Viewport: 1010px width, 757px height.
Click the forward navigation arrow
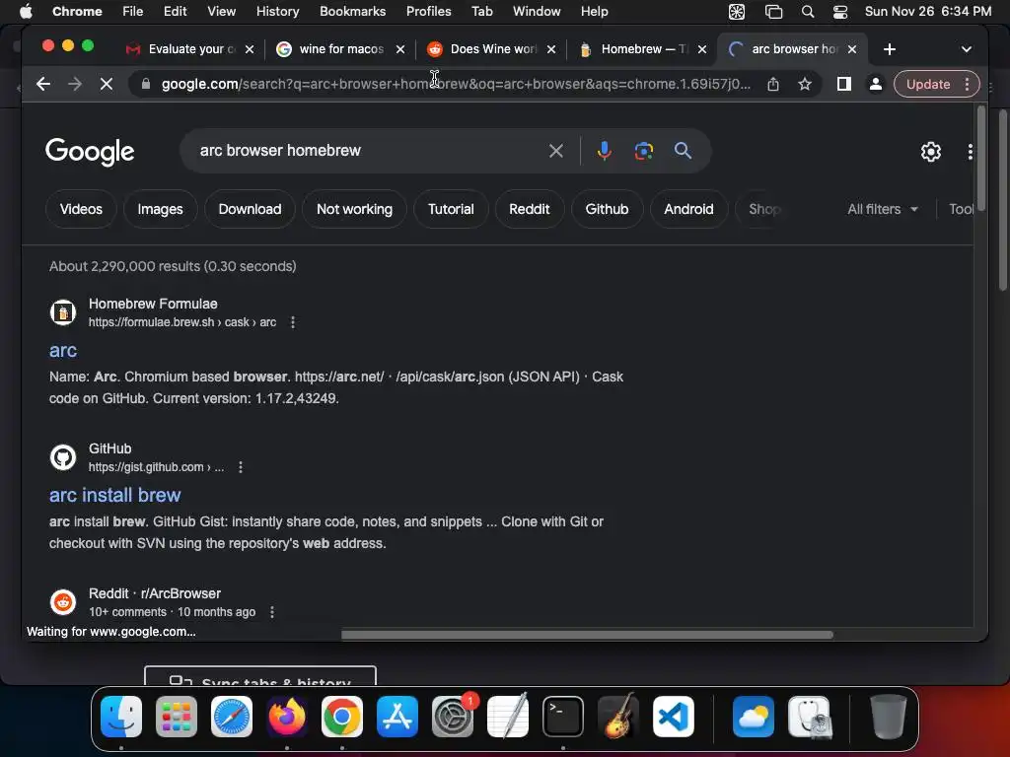75,84
